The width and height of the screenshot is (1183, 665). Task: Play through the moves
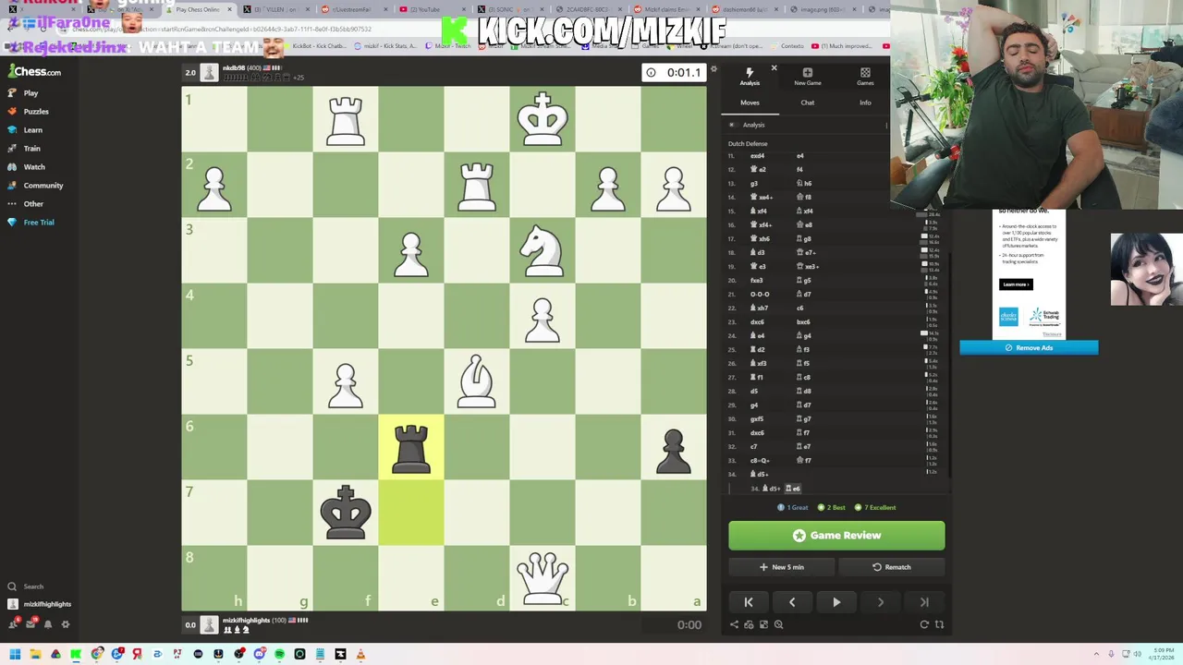point(836,602)
